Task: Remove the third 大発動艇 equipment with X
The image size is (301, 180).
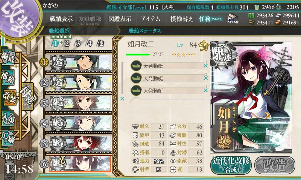Action: coord(205,90)
